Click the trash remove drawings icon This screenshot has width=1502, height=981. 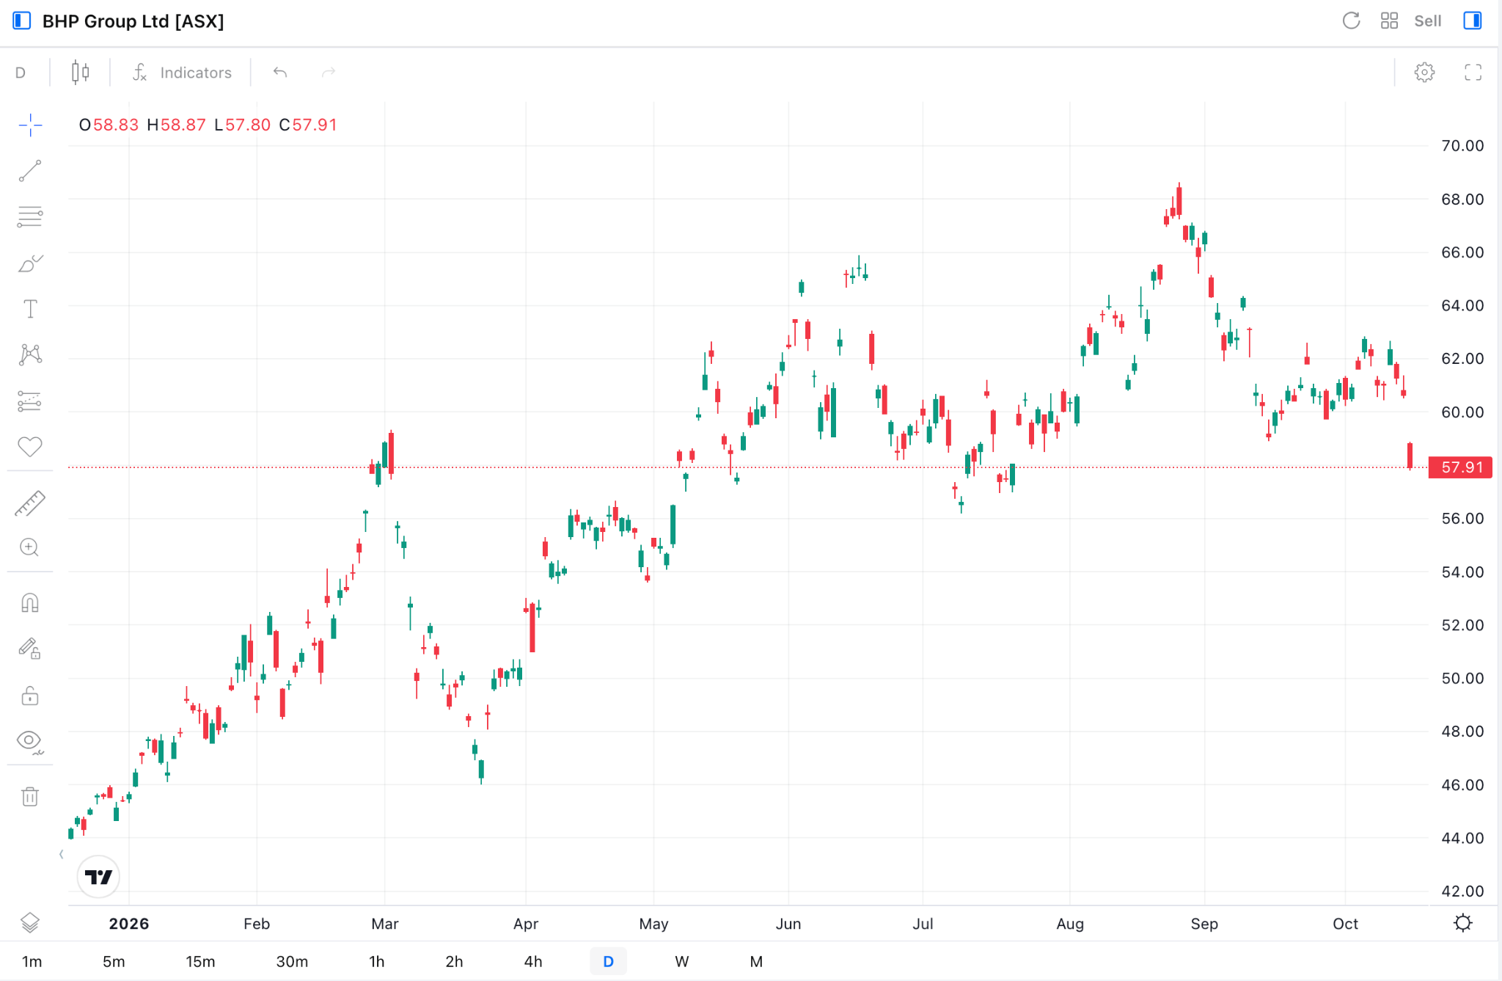tap(30, 796)
